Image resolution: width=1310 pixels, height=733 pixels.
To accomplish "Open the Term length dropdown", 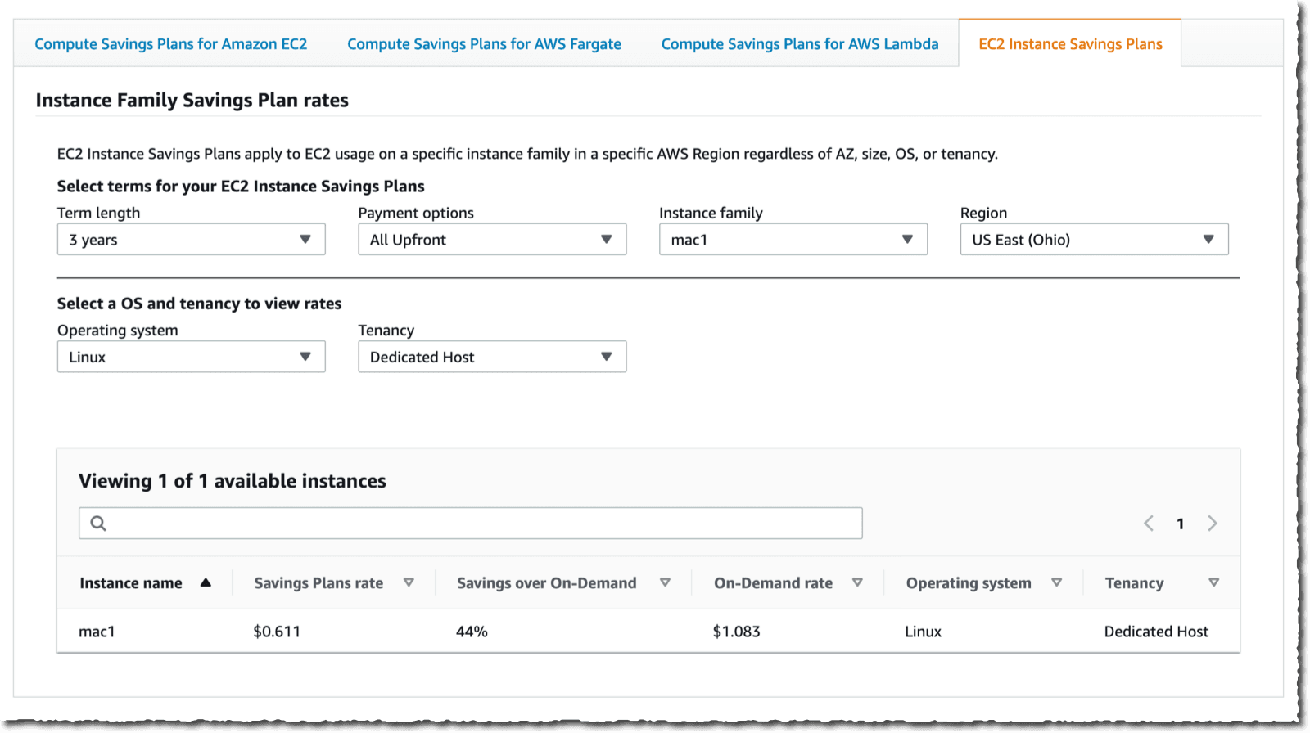I will click(x=192, y=240).
